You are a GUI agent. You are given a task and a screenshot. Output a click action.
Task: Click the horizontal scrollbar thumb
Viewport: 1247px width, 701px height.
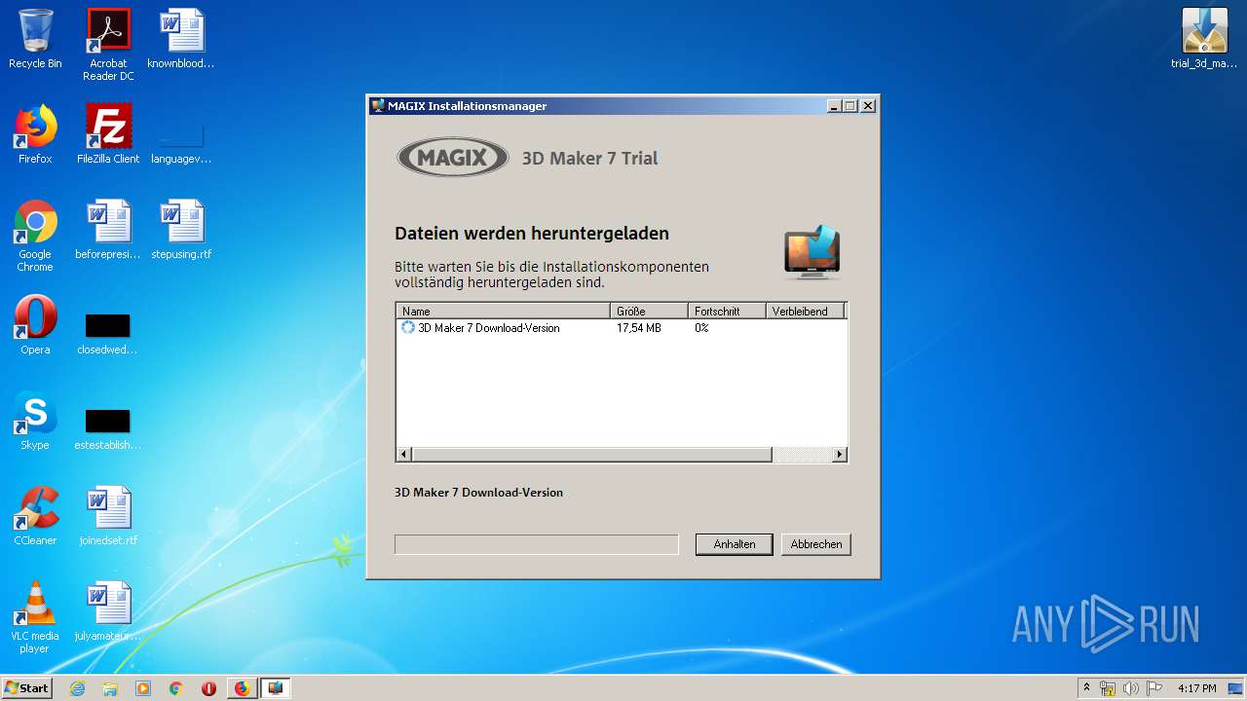coord(592,455)
